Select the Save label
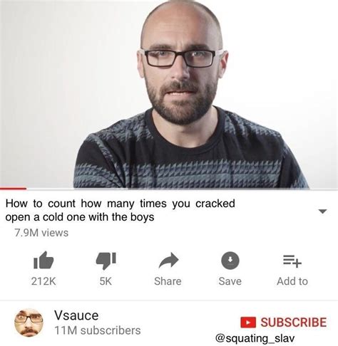Viewport: 338px width, 346px height. 230,281
